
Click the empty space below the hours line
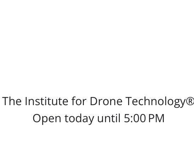97,136
